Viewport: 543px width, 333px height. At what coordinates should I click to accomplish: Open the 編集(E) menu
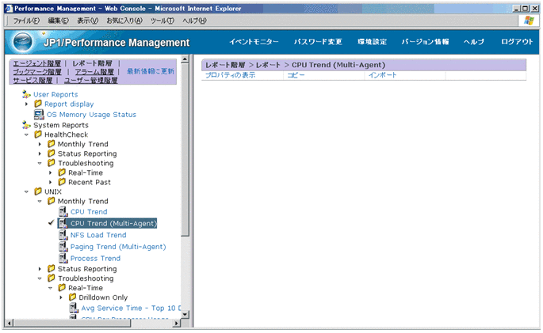pyautogui.click(x=58, y=21)
